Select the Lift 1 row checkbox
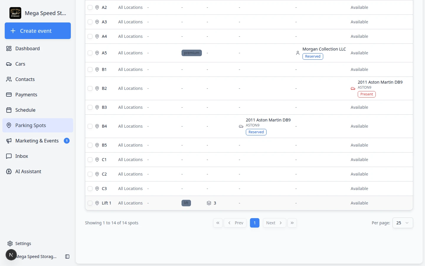 (x=90, y=203)
